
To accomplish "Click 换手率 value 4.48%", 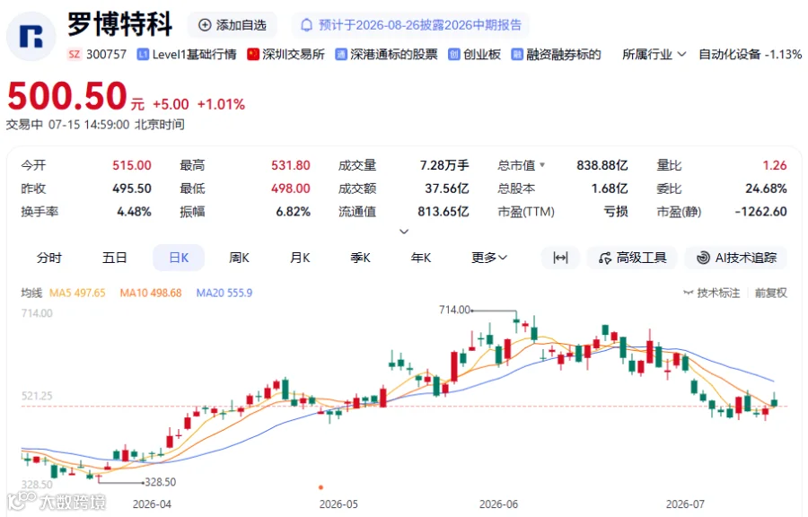I will 134,212.
